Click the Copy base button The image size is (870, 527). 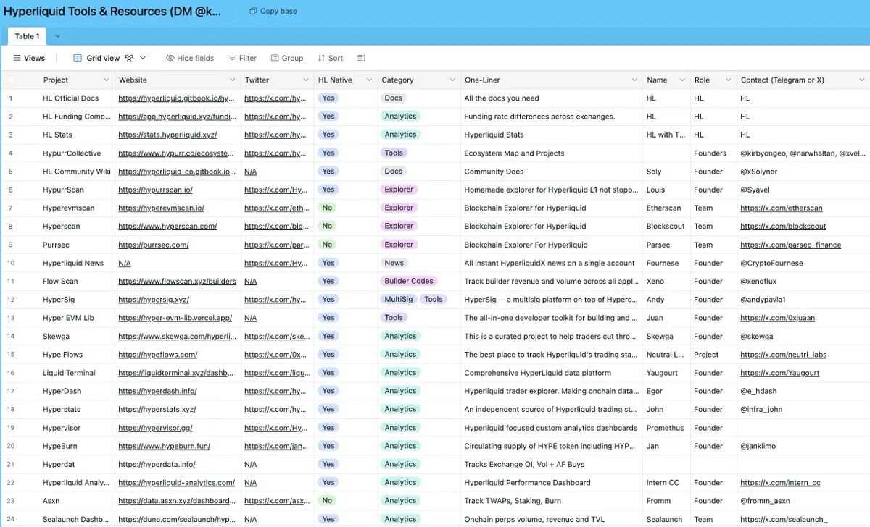pyautogui.click(x=273, y=12)
